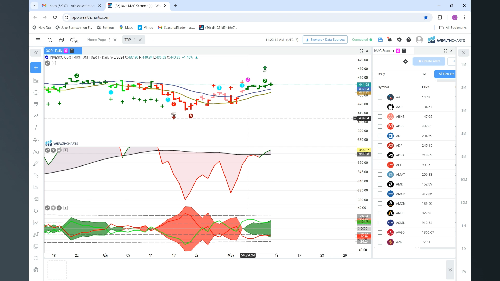Open Brokers / Data Sources
Image resolution: width=500 pixels, height=281 pixels.
tap(325, 40)
